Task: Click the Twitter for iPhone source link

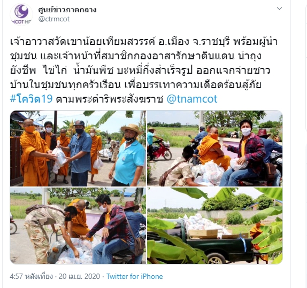Action: point(134,276)
